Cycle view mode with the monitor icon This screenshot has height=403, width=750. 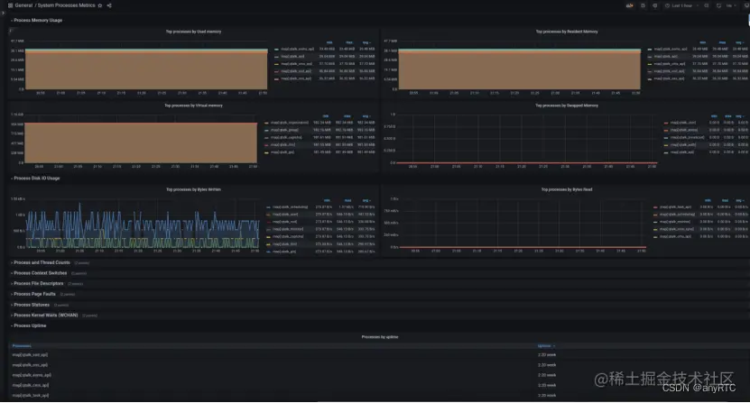pyautogui.click(x=746, y=5)
